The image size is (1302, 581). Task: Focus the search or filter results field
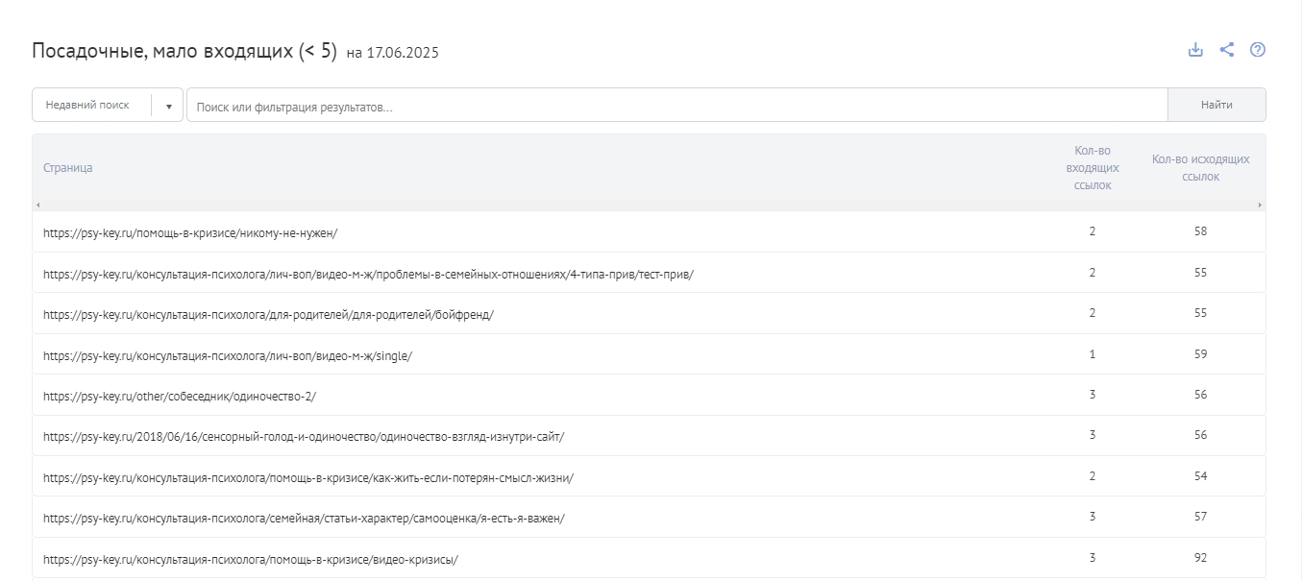(676, 106)
